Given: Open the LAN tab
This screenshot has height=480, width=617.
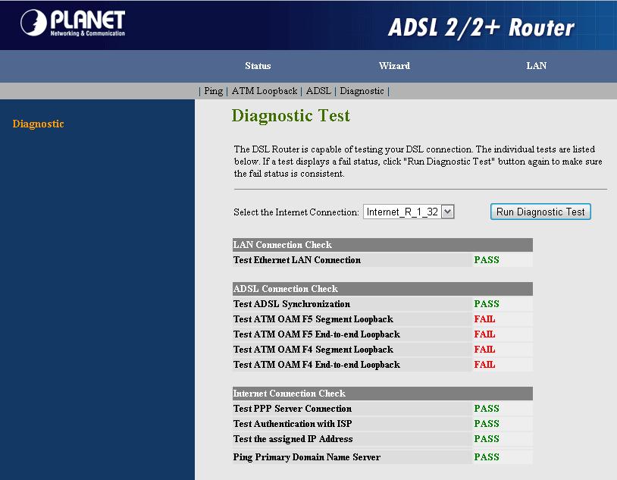Looking at the screenshot, I should point(536,66).
